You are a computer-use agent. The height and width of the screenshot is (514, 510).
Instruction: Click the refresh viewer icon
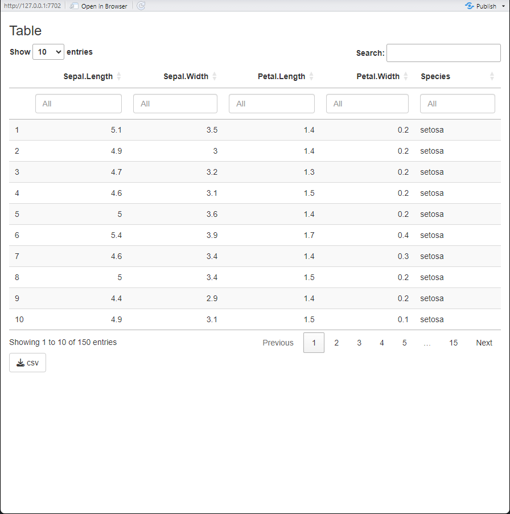[x=141, y=6]
